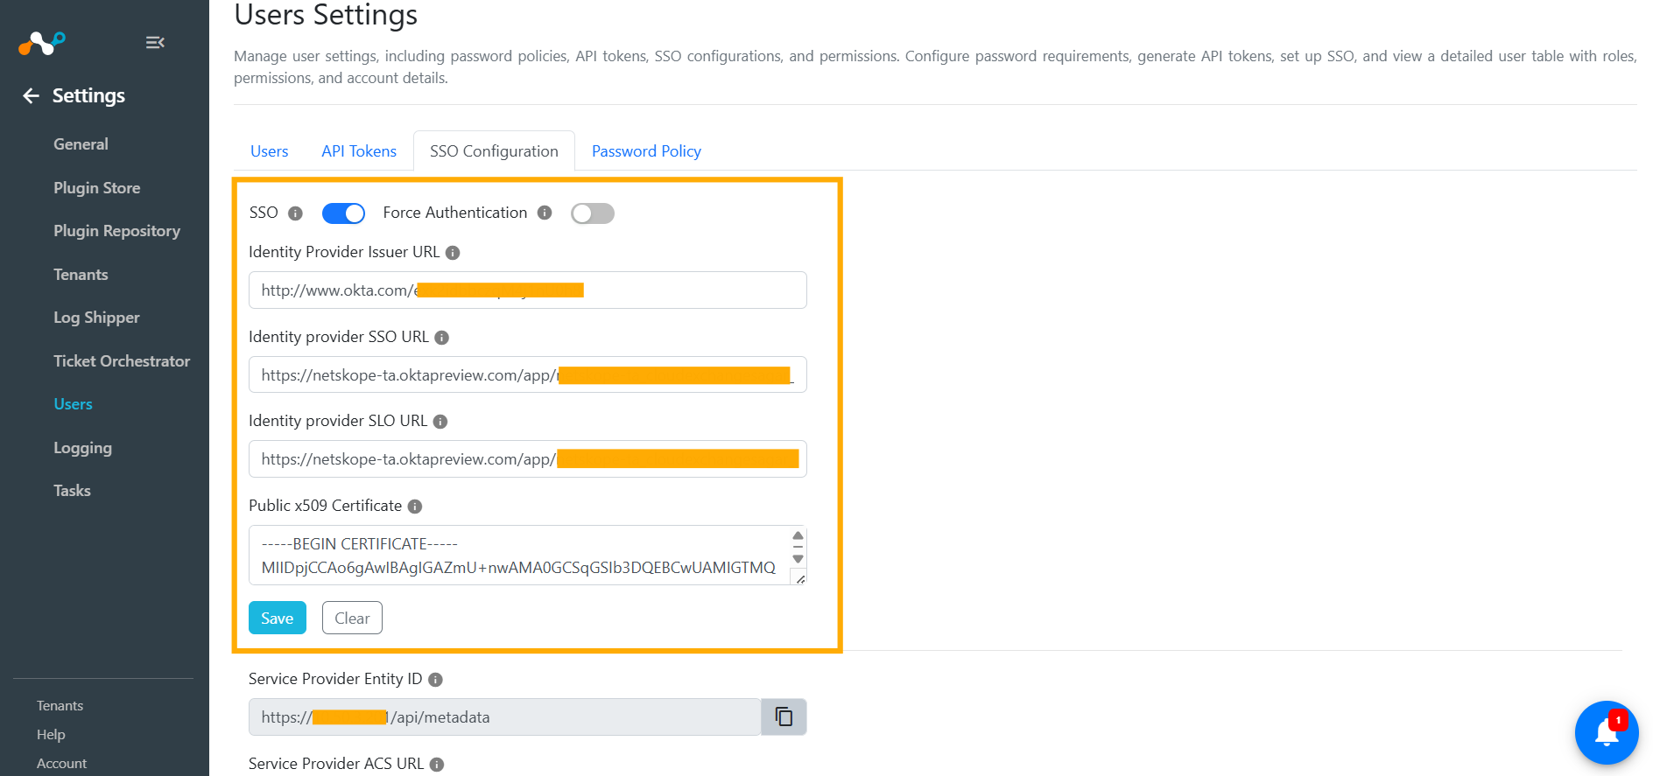Open the Users tab
Viewport: 1653px width, 776px height.
(269, 151)
